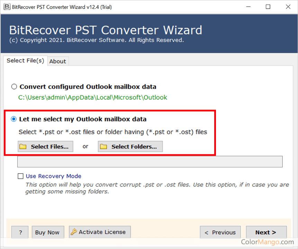Click the Activate License button label
The width and height of the screenshot is (298, 249).
pyautogui.click(x=102, y=232)
